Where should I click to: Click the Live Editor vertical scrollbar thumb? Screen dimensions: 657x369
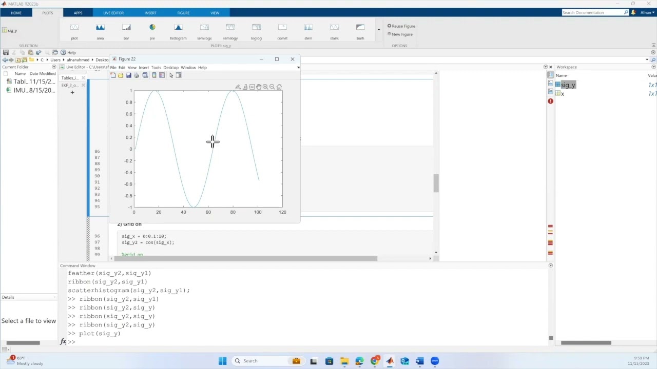[436, 183]
